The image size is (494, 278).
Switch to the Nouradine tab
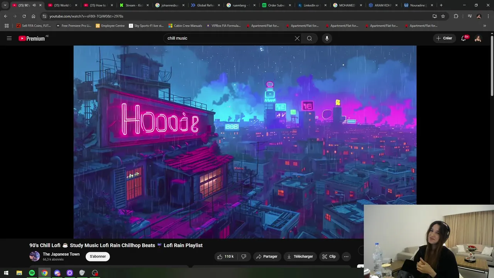tap(418, 5)
